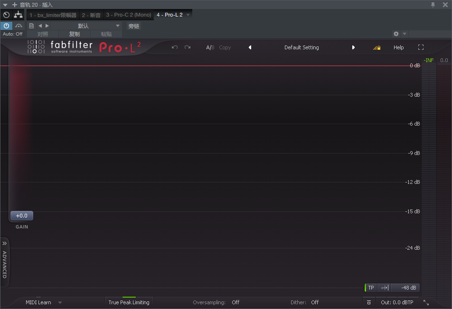Image resolution: width=452 pixels, height=309 pixels.
Task: Toggle the 旁链 sidechain button
Action: tap(134, 26)
